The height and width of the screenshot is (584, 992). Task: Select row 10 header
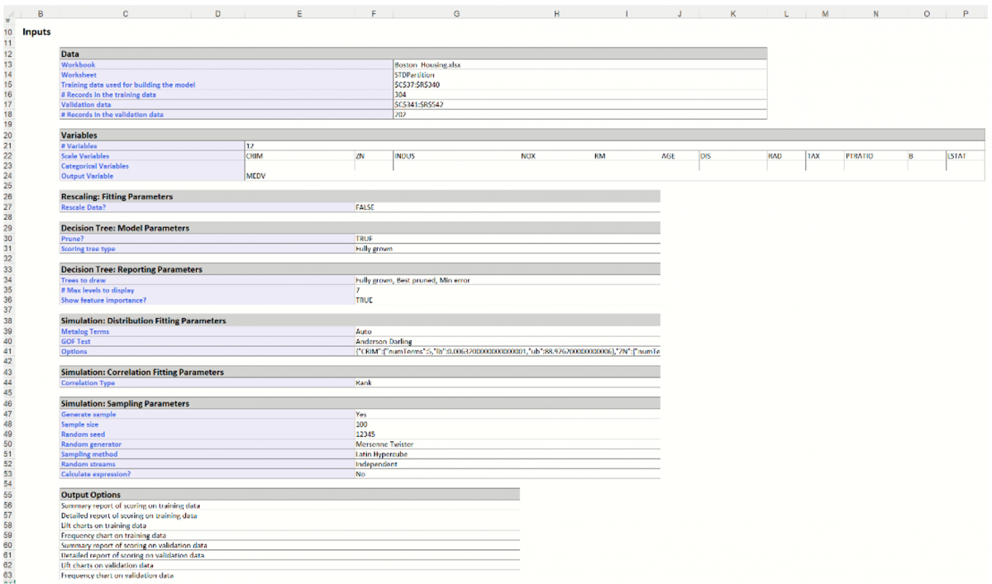click(7, 32)
